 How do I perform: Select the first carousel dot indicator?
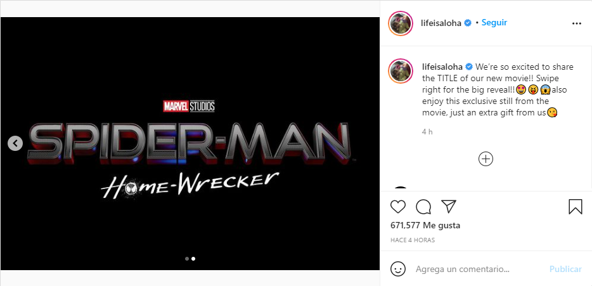186,259
